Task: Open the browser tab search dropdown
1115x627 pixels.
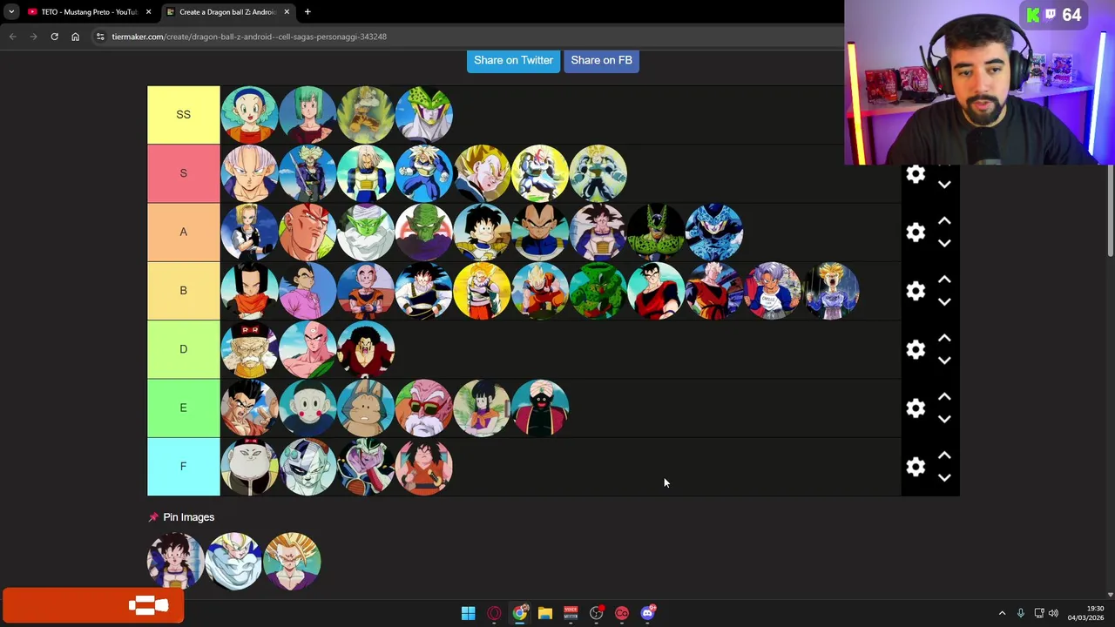Action: click(x=10, y=12)
